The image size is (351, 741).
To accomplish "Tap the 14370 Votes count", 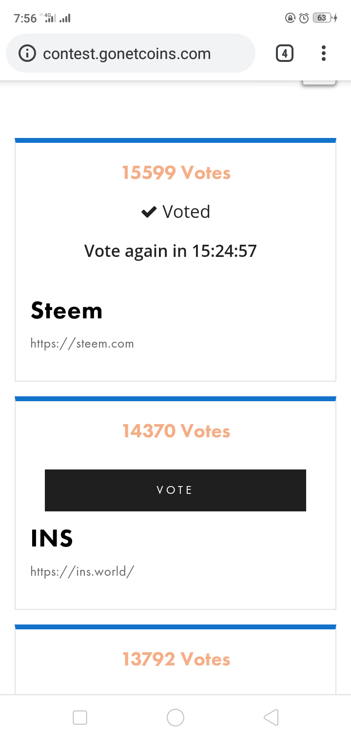I will [176, 431].
